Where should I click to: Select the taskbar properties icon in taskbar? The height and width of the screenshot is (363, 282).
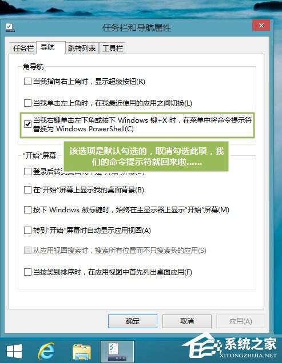tap(117, 351)
